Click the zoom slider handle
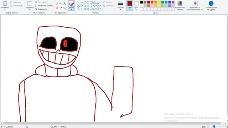 pyautogui.click(x=214, y=127)
